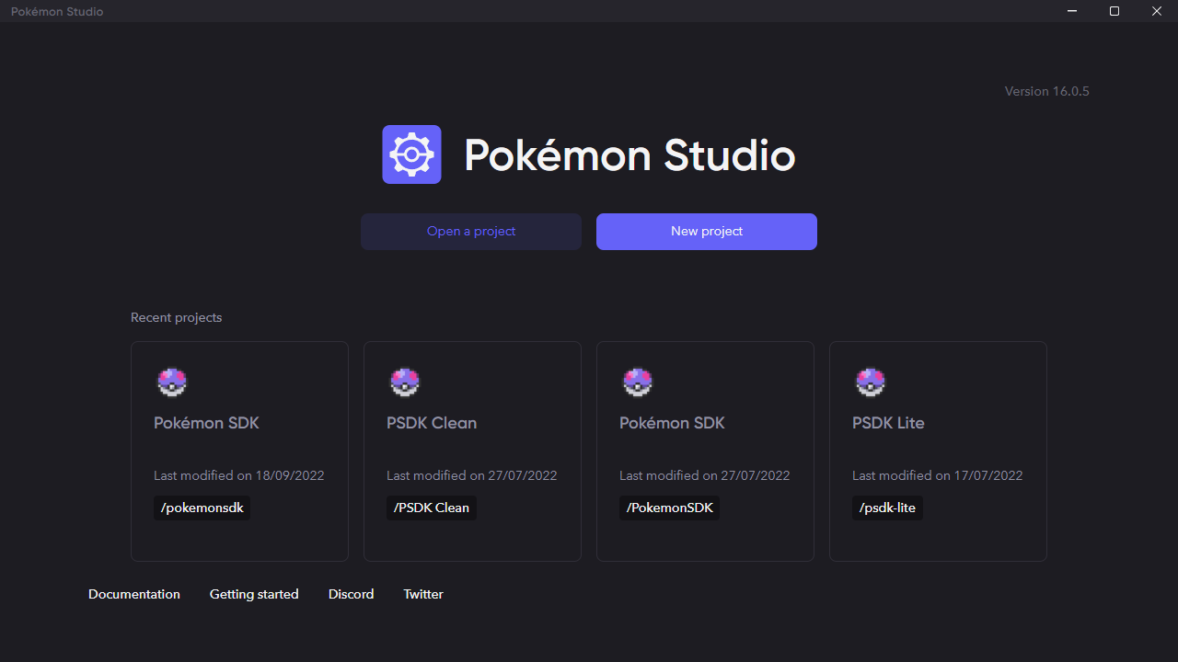This screenshot has width=1178, height=662.
Task: Open the PSDK Clean project title
Action: [432, 423]
